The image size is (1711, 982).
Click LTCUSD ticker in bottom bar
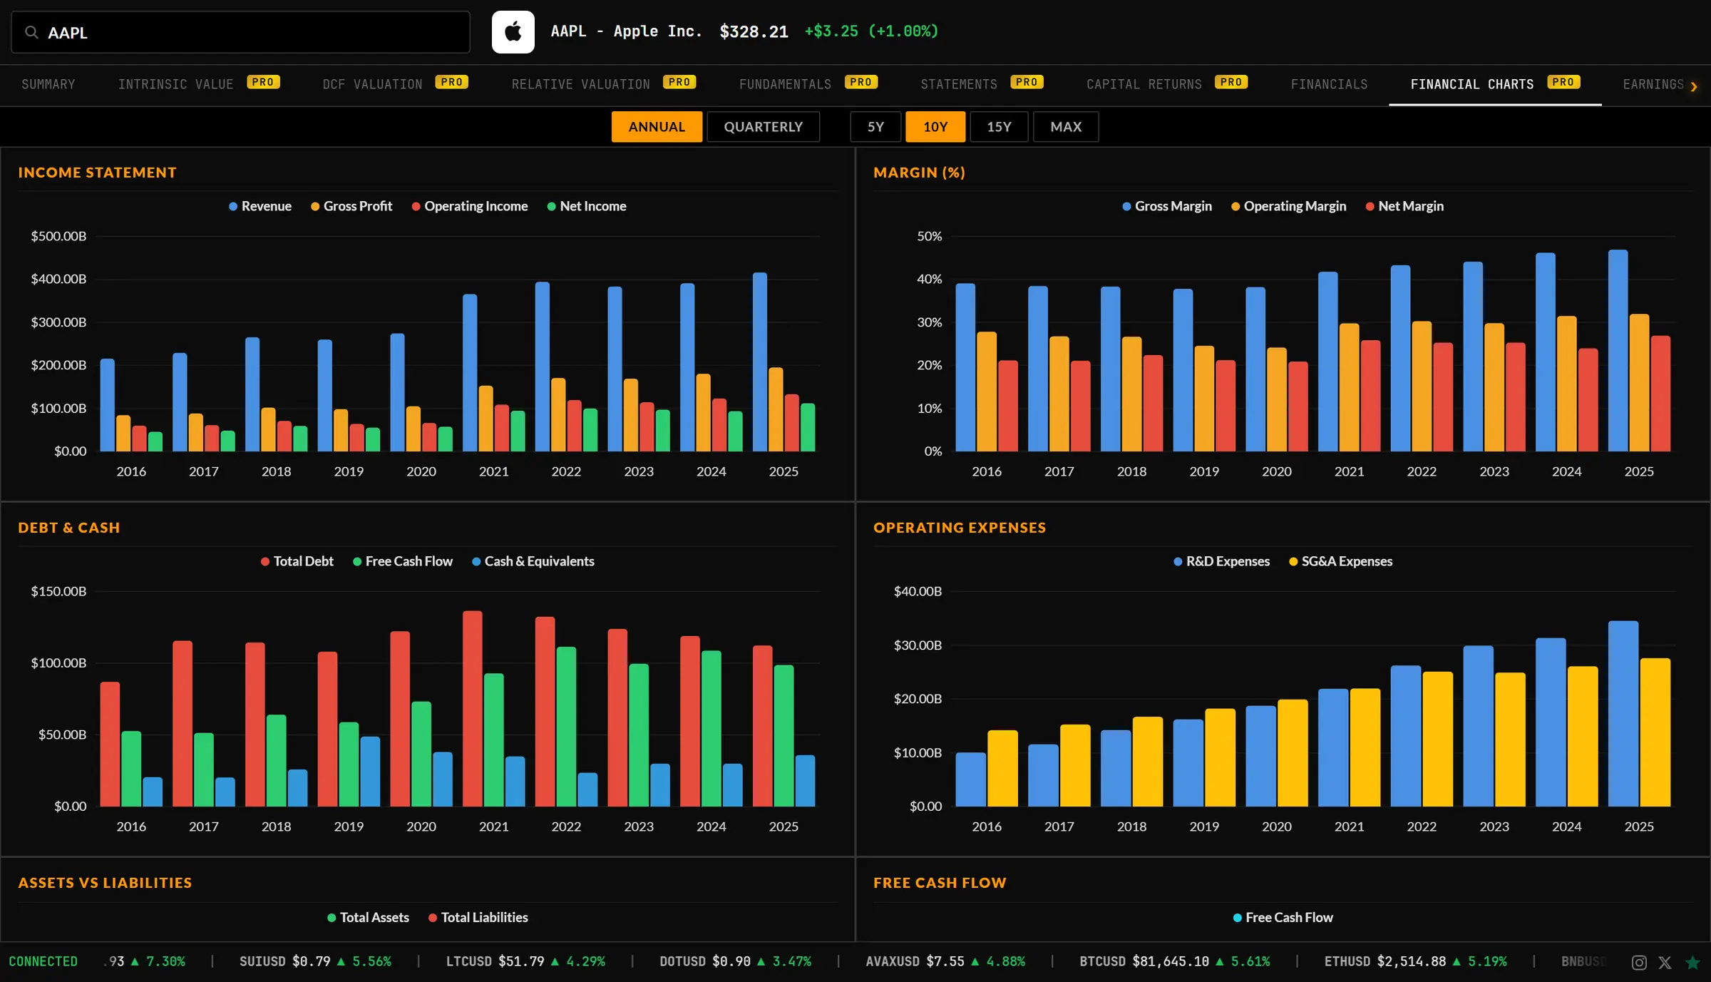(x=525, y=961)
